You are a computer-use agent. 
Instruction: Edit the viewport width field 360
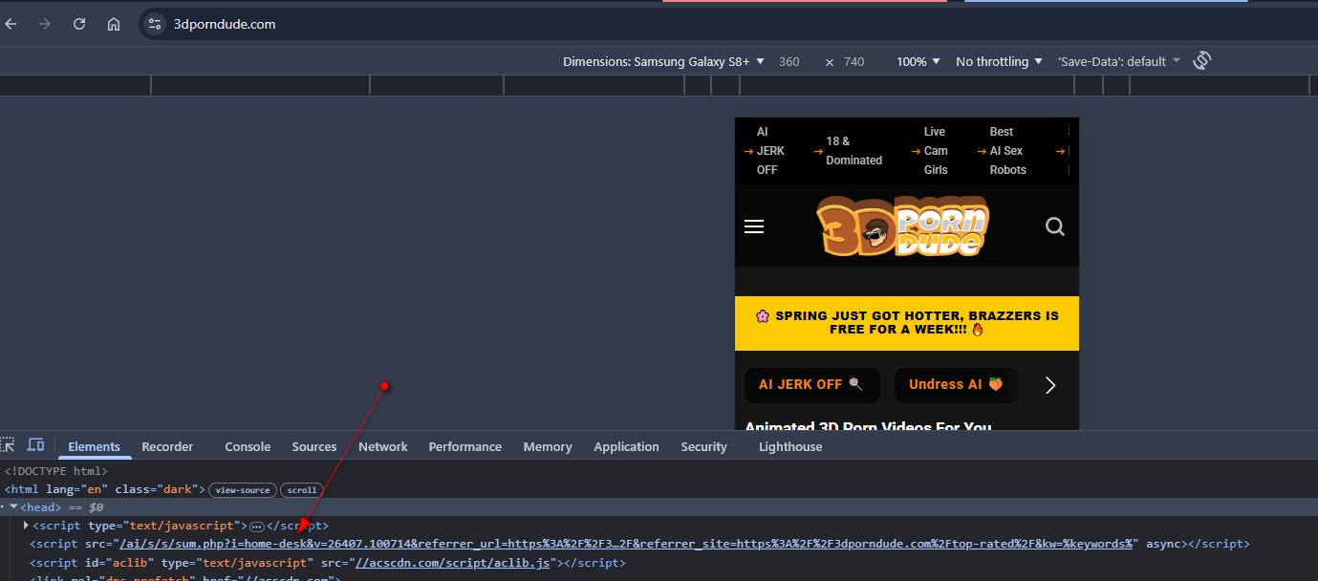(789, 61)
